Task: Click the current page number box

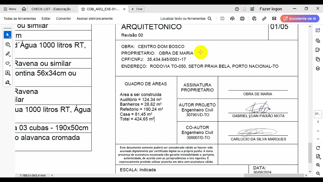Action: [x=318, y=114]
